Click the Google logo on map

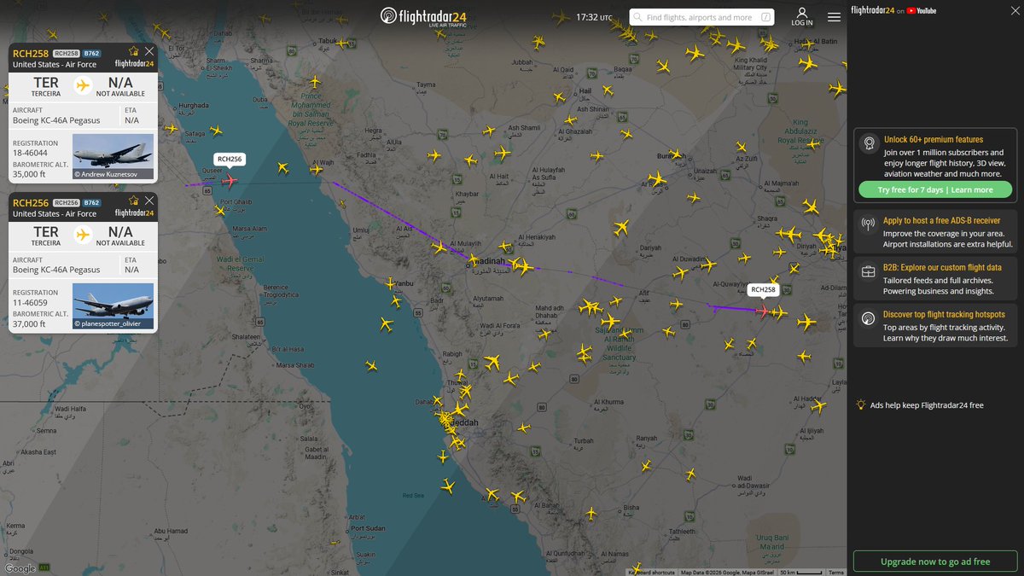click(20, 568)
